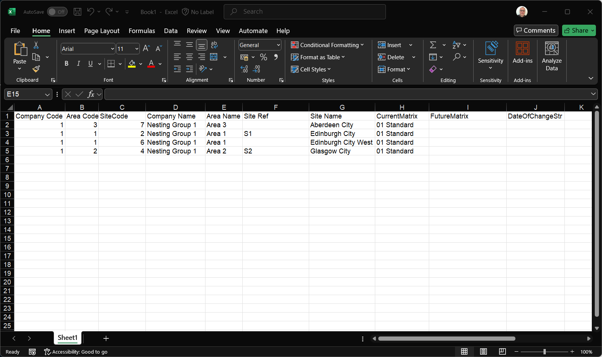Select cell G3 containing Edinburgh City

click(341, 134)
